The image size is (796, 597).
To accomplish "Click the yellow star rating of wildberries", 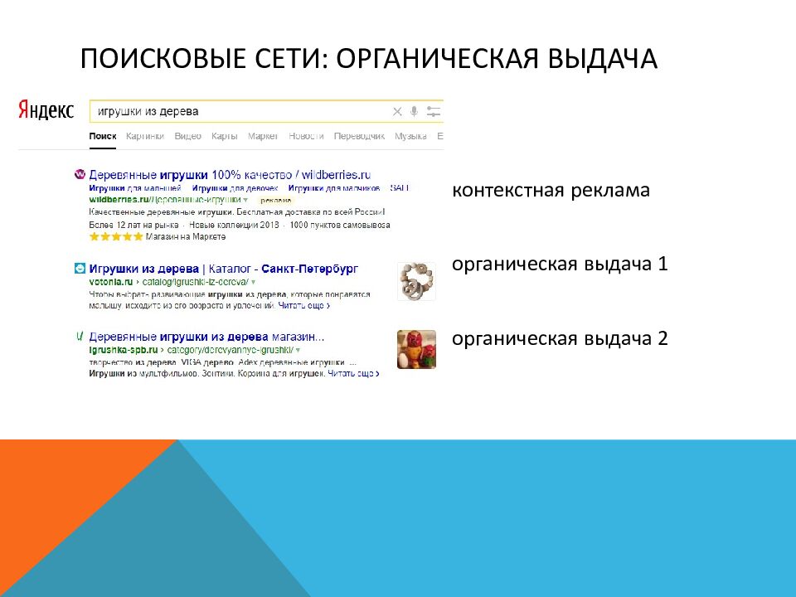I will (115, 236).
